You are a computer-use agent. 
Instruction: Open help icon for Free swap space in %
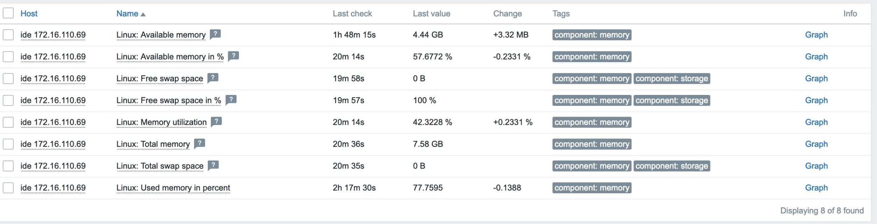tap(231, 100)
